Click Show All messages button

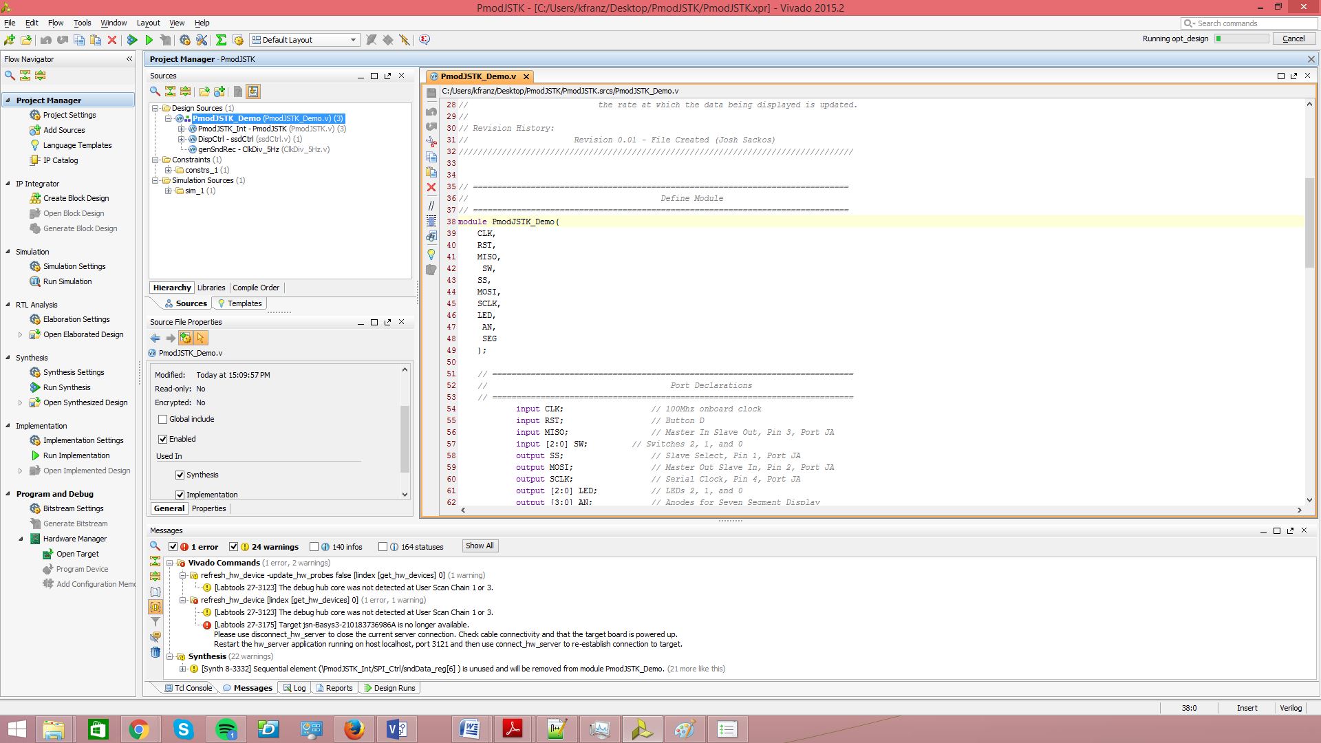click(x=480, y=546)
